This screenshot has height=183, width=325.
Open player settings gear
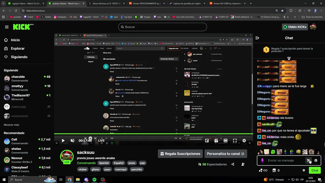244,141
